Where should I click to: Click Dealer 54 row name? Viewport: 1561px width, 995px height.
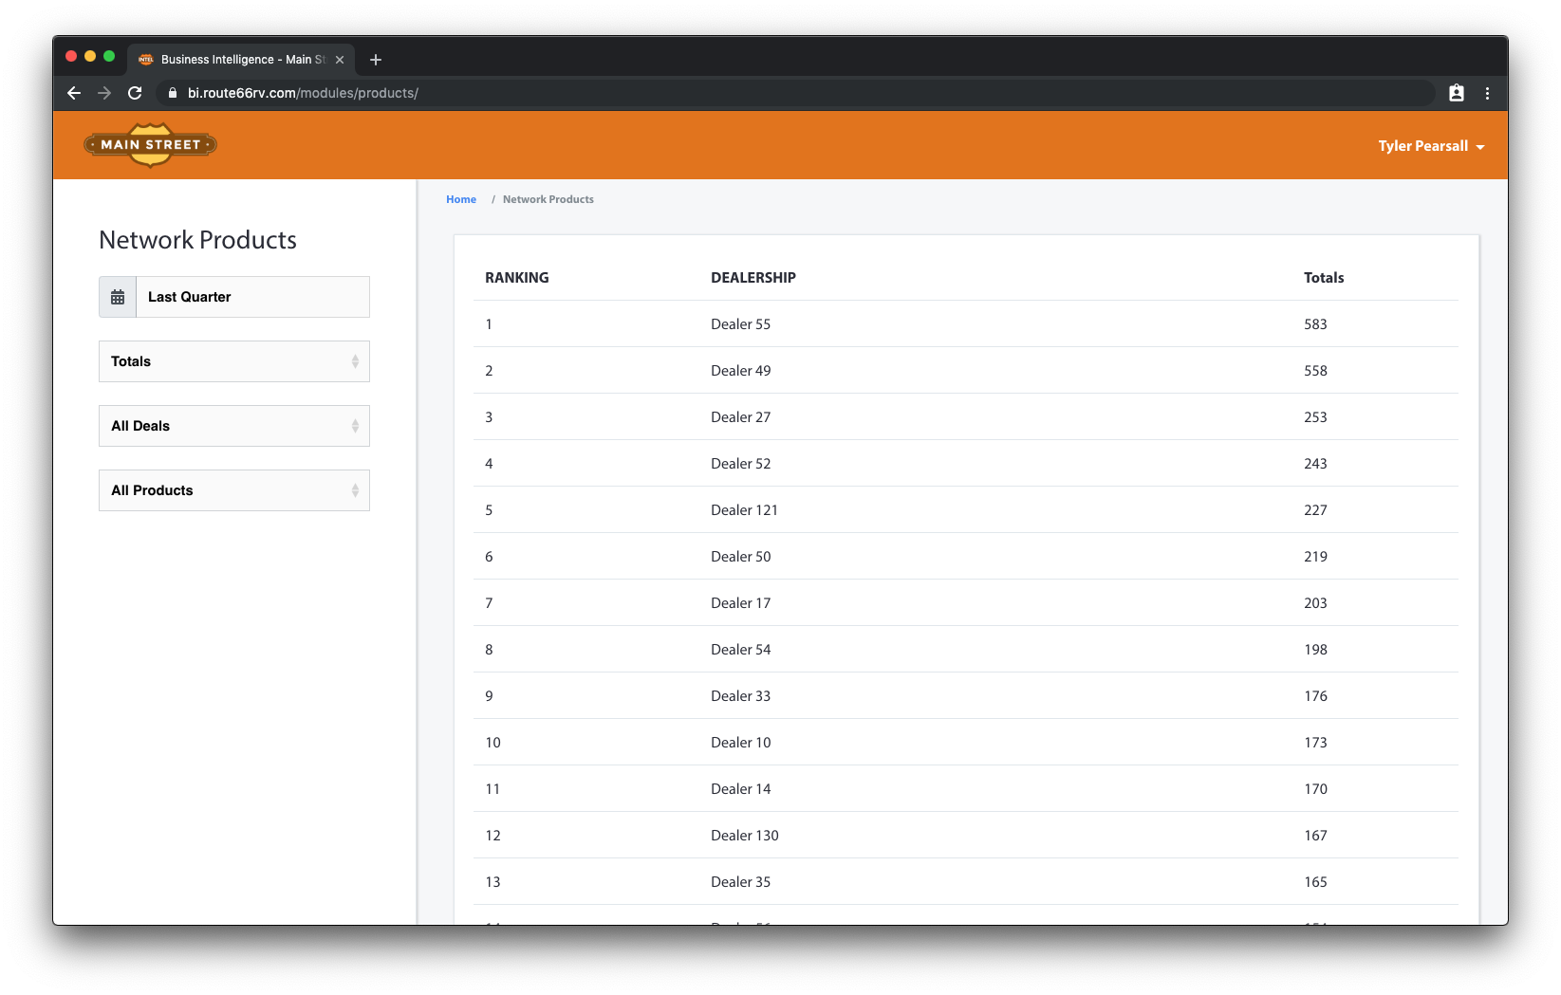741,650
